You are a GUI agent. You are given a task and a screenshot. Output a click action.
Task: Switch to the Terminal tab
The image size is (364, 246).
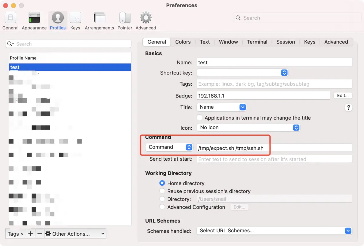257,42
